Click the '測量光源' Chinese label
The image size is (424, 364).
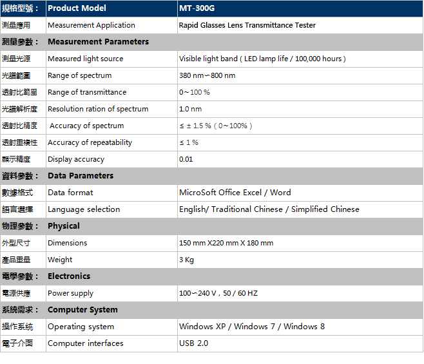click(16, 59)
